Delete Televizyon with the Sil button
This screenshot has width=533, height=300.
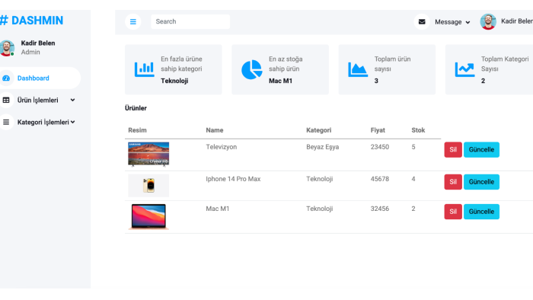(x=453, y=150)
